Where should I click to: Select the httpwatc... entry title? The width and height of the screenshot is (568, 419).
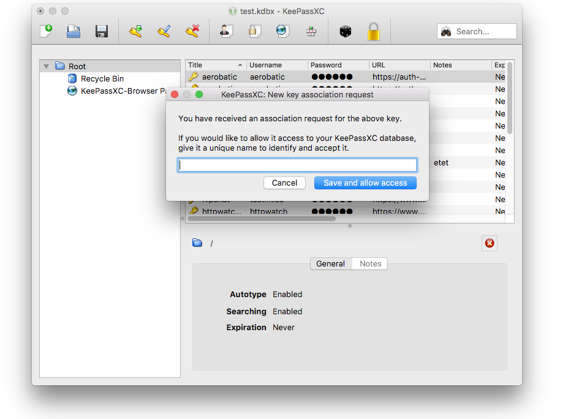click(222, 211)
